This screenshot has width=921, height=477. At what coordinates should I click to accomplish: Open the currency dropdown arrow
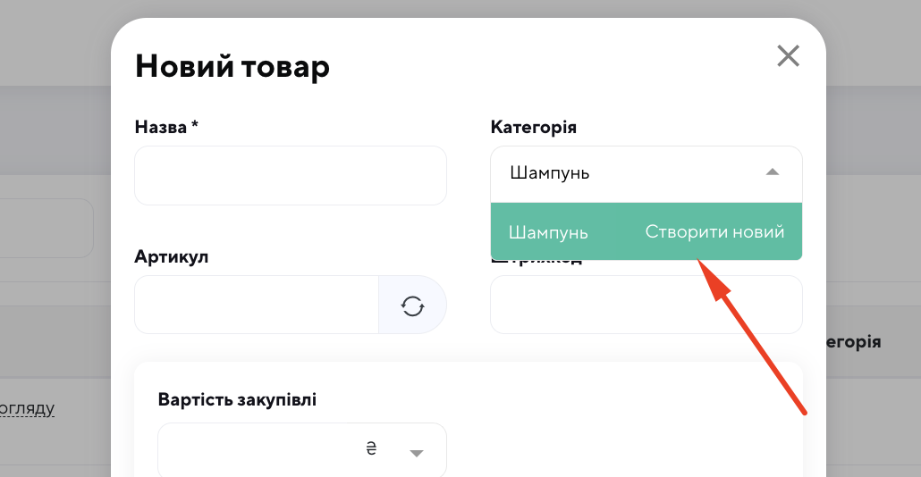coord(416,453)
